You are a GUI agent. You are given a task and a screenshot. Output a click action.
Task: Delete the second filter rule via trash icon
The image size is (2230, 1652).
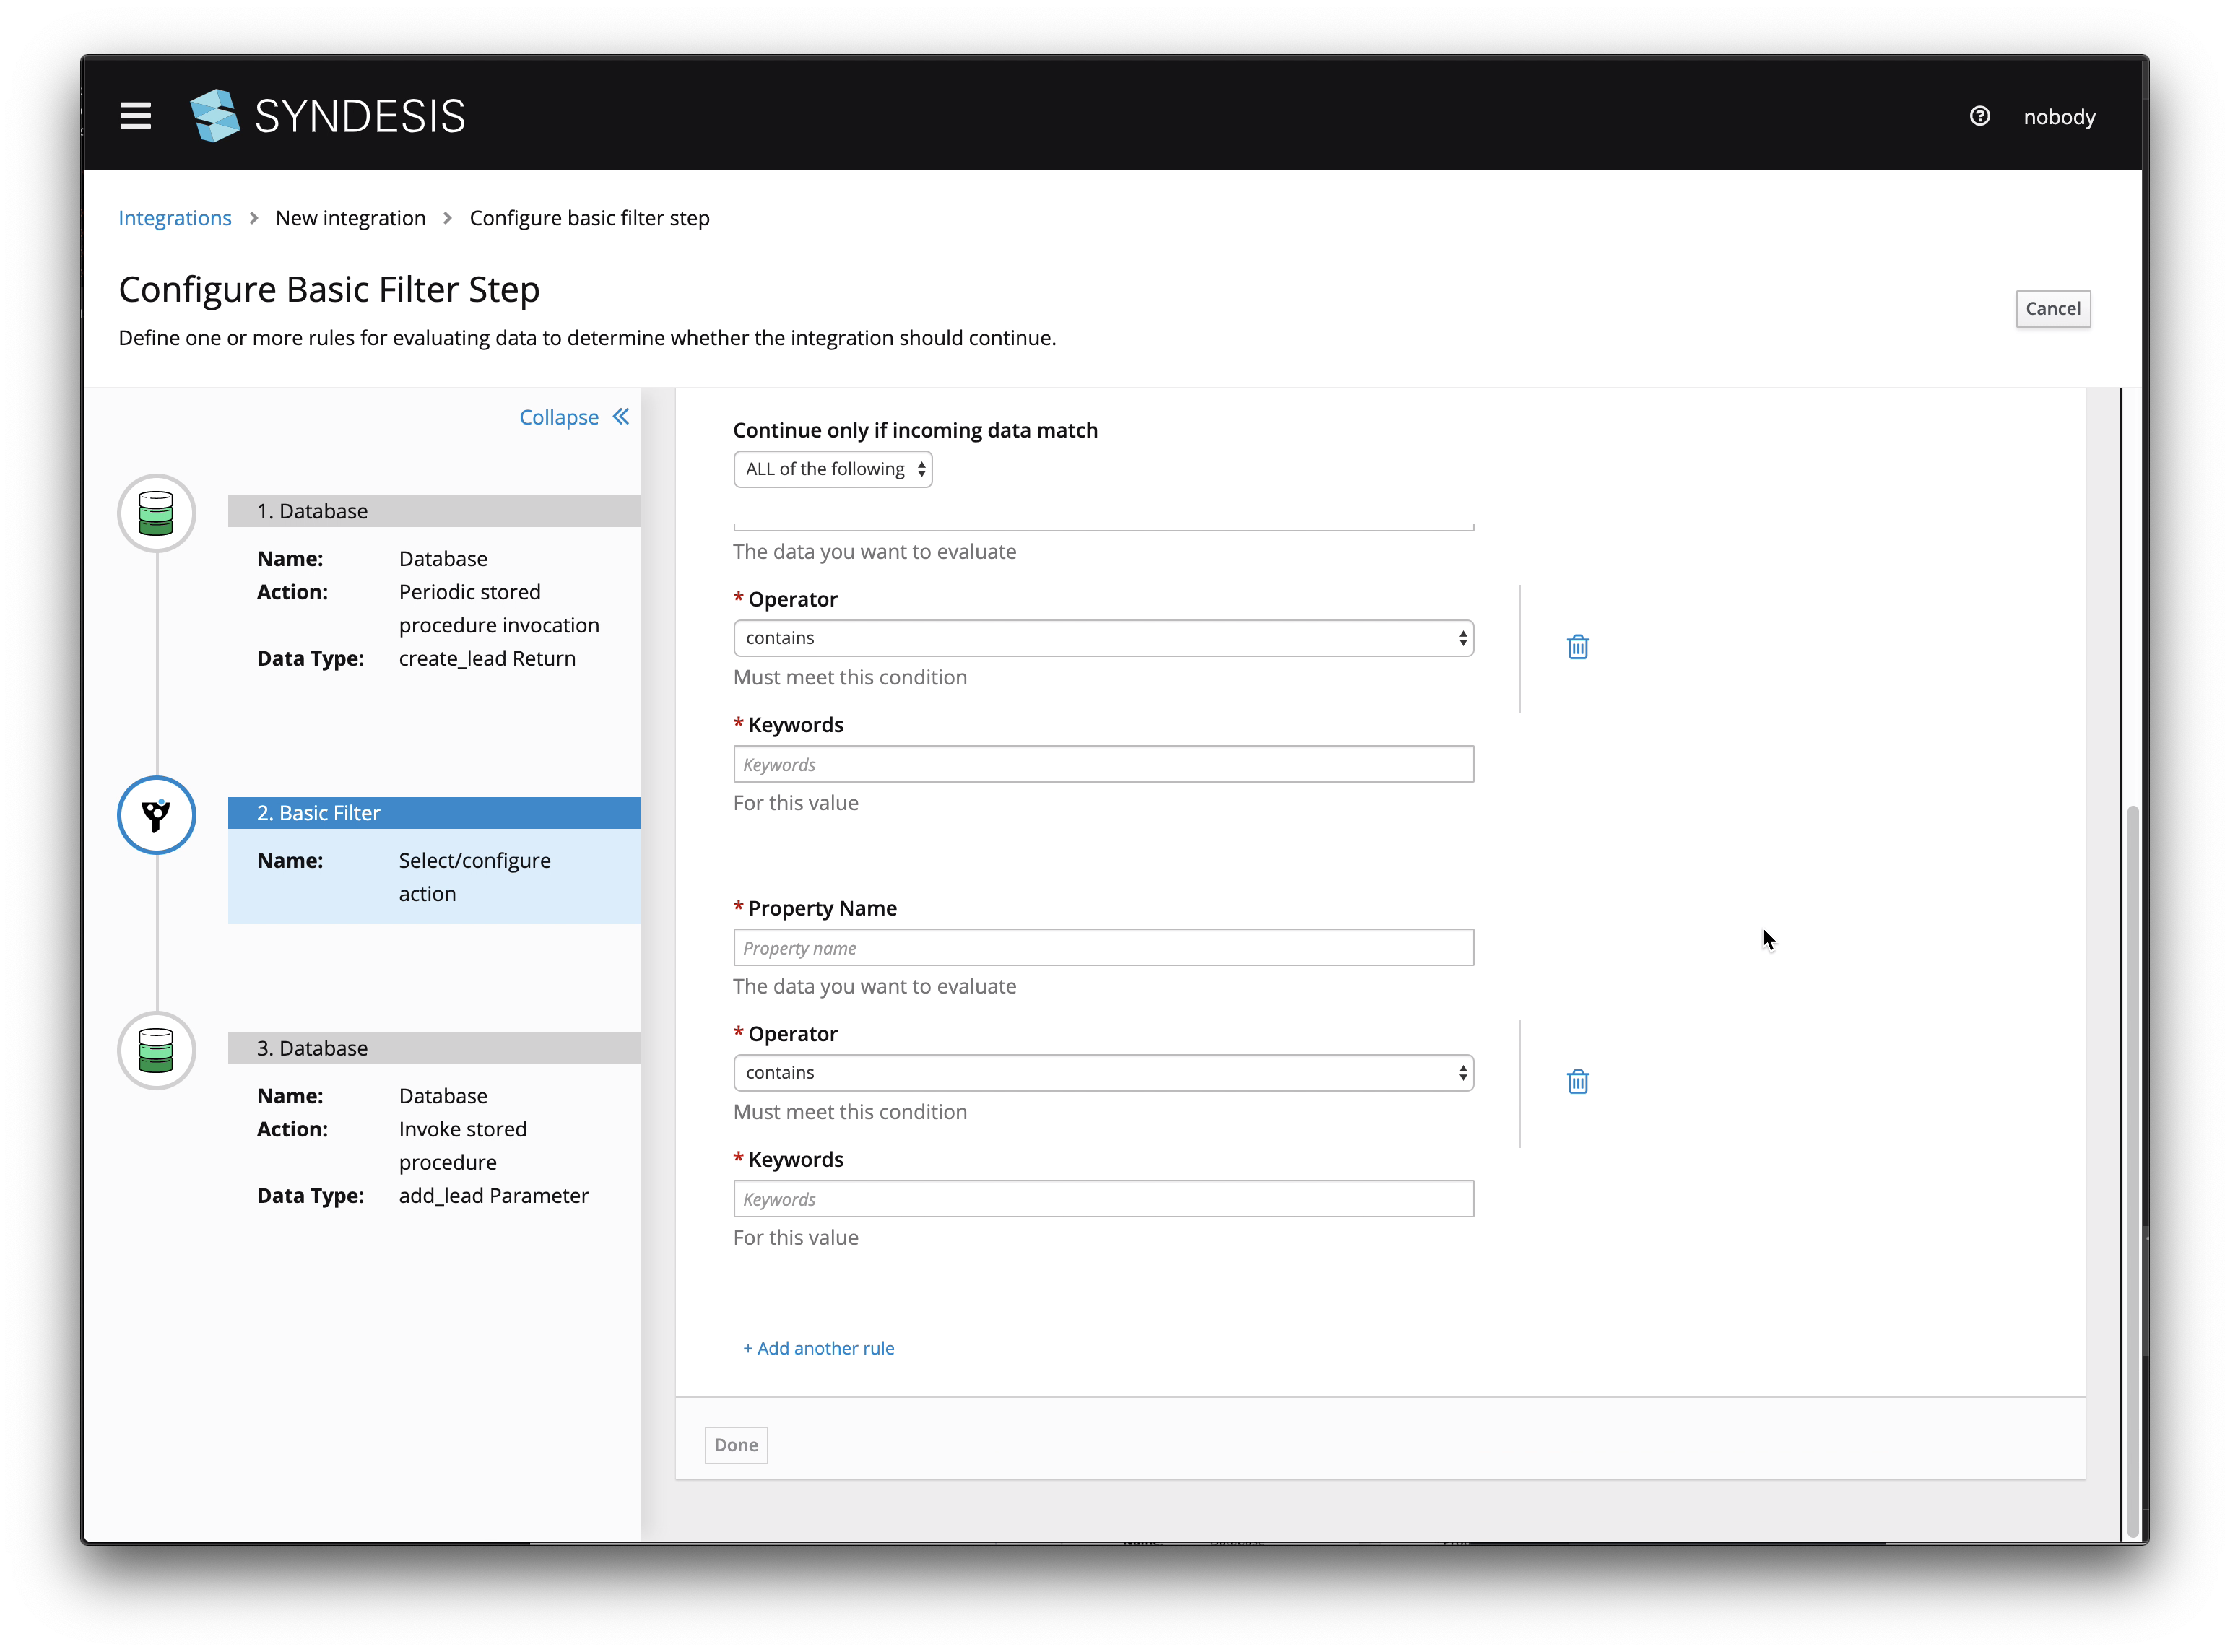click(1577, 1081)
